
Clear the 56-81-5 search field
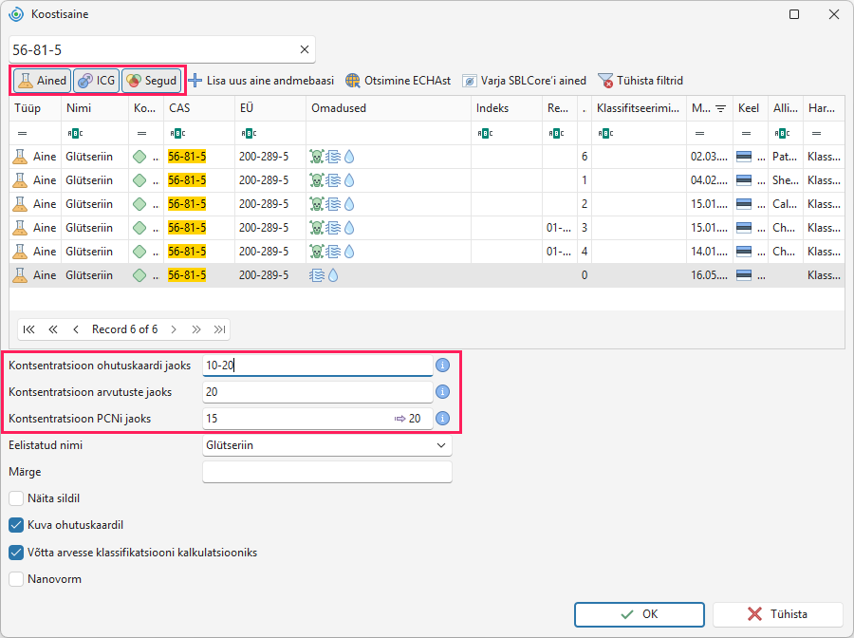click(305, 49)
